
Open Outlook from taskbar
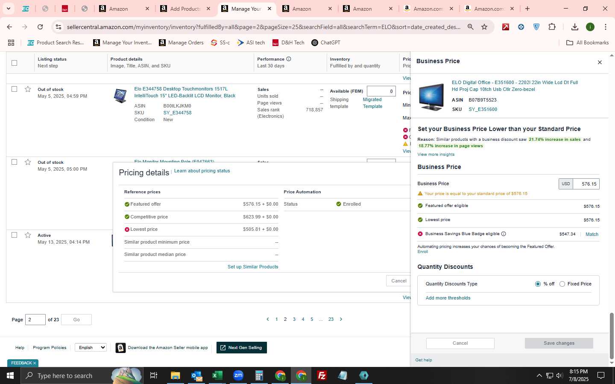pos(196,375)
